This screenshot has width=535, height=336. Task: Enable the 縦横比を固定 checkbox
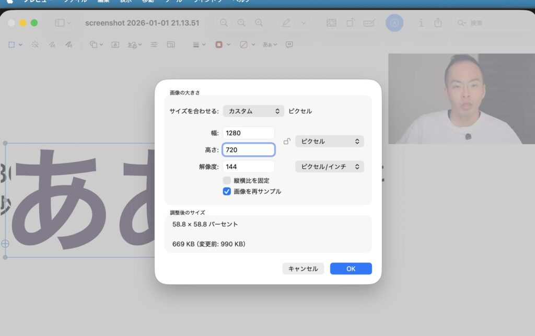tap(227, 180)
